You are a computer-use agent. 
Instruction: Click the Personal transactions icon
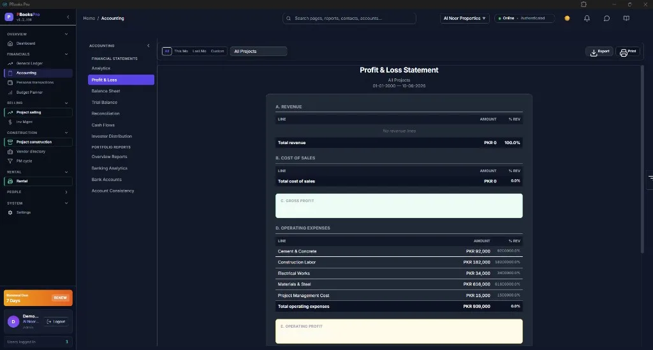tap(10, 82)
